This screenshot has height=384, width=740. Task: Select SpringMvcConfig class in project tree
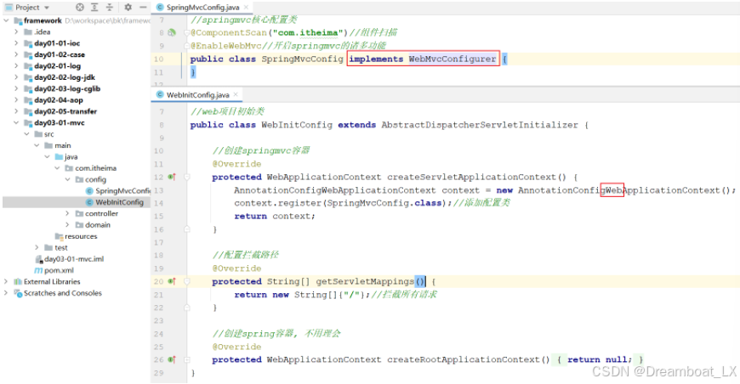tap(122, 191)
